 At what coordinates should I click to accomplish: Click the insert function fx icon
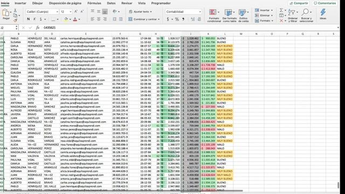pos(38,27)
